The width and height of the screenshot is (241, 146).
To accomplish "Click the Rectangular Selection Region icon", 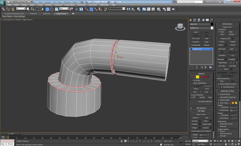I will click(37, 9).
